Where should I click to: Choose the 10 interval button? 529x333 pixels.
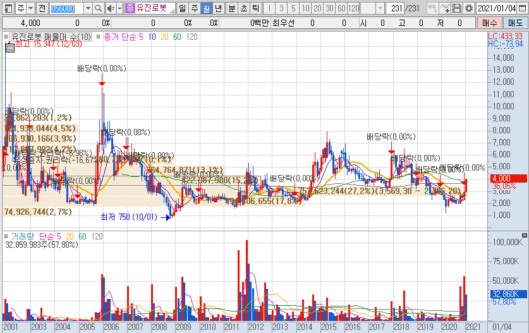tap(305, 8)
